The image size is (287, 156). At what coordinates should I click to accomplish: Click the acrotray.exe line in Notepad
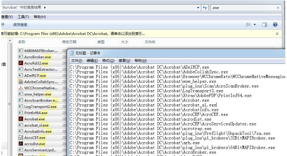tap(141, 129)
